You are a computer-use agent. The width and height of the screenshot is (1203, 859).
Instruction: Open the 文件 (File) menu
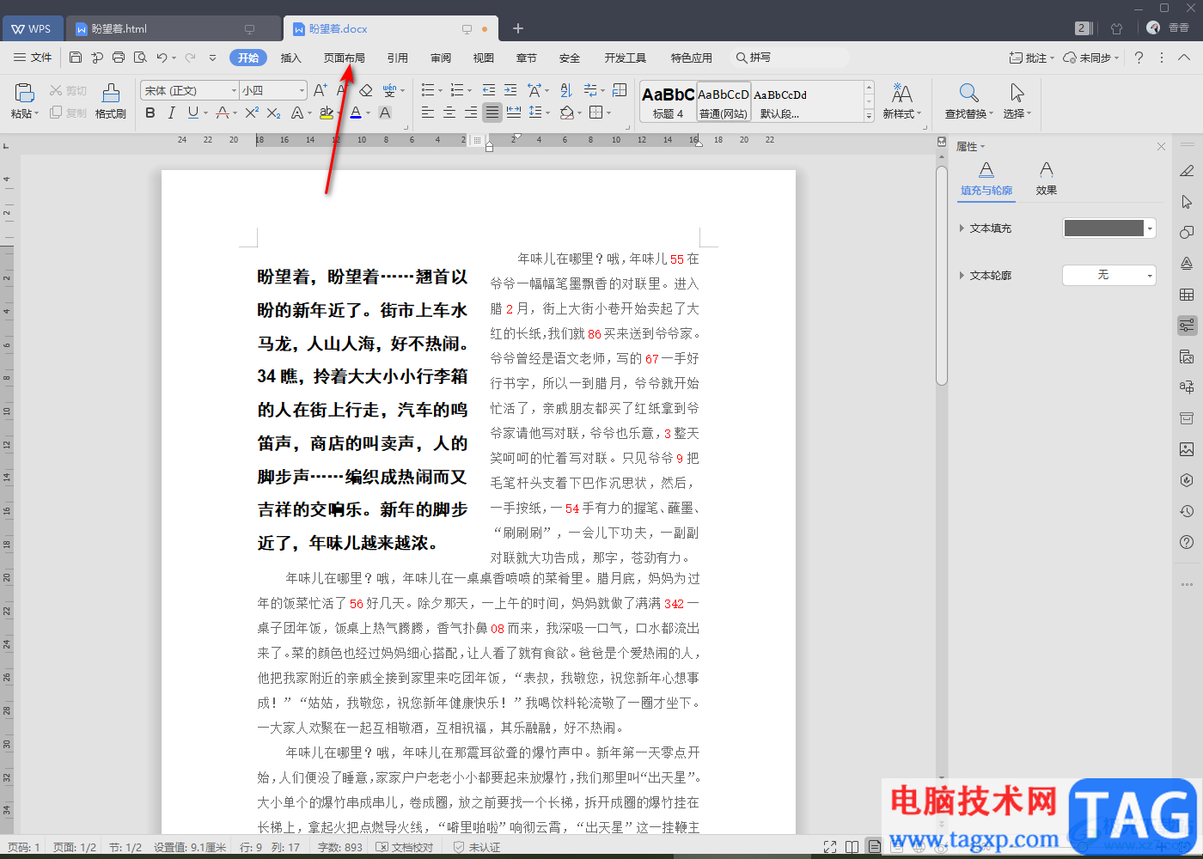pos(34,58)
